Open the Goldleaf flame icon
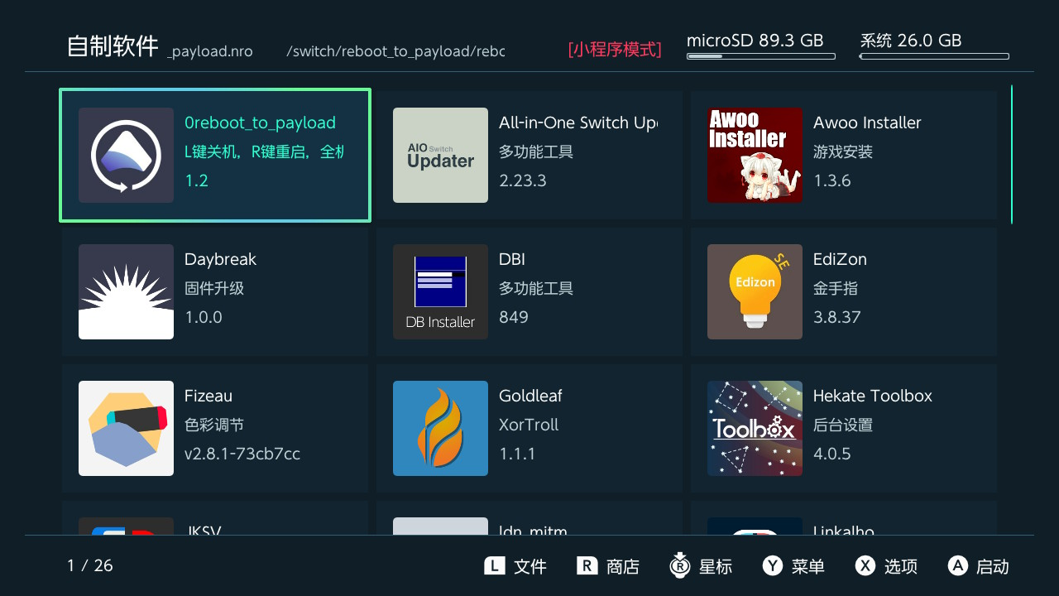This screenshot has height=596, width=1059. point(440,428)
